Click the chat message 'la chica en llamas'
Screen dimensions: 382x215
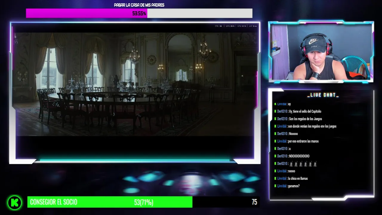click(298, 179)
